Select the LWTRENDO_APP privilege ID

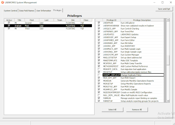point(110,32)
